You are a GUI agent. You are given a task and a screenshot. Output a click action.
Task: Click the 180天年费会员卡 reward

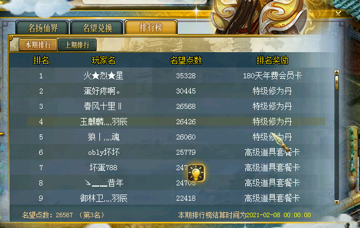tap(273, 75)
